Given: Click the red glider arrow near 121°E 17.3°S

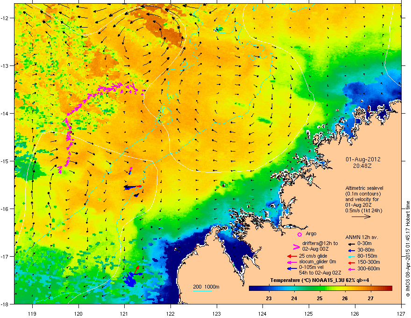Looking at the screenshot, I should tap(137, 269).
